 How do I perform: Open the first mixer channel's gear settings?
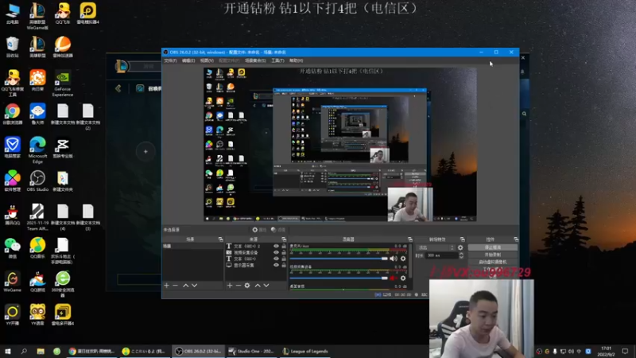coord(403,259)
